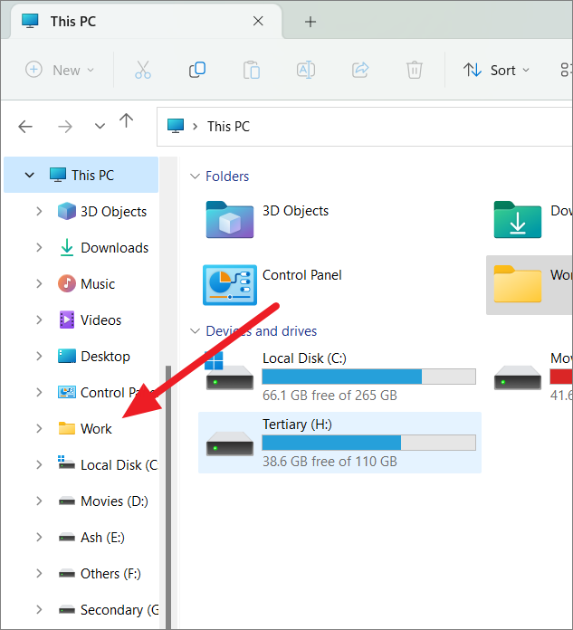
Task: Click the Movies drive icon in content pane
Action: [518, 377]
